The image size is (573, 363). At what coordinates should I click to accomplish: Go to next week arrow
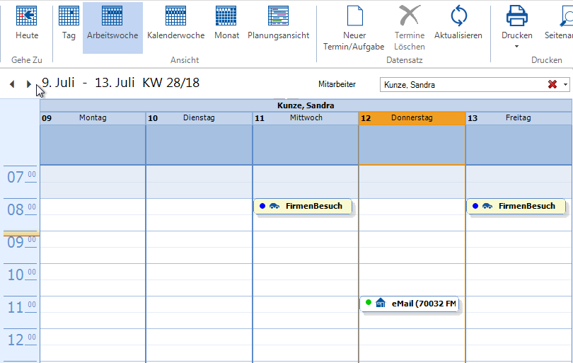tap(29, 84)
